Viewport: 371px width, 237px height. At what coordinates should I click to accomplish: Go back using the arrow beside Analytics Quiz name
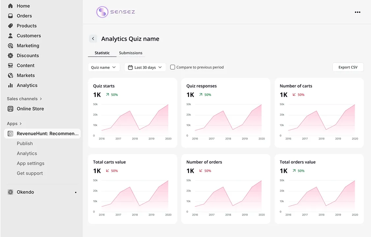93,39
